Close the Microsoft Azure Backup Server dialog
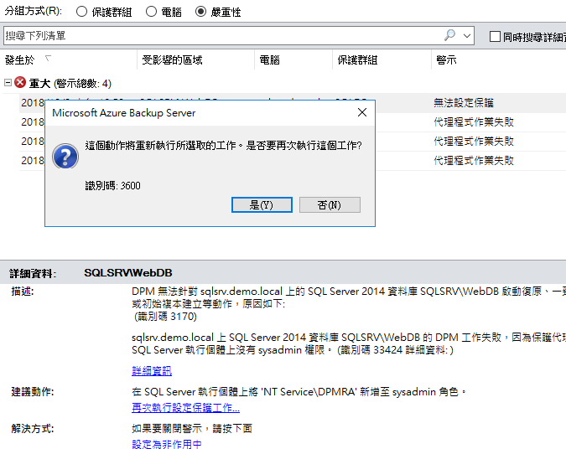 tap(362, 112)
